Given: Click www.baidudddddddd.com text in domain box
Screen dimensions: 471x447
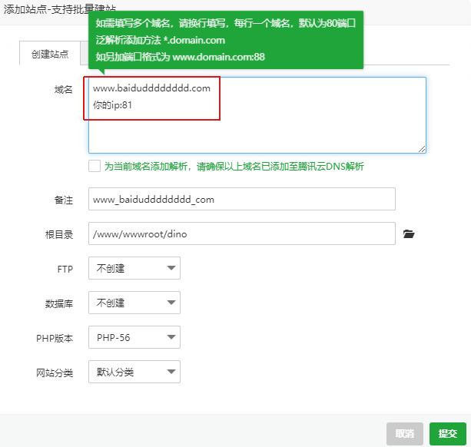Looking at the screenshot, I should (151, 88).
